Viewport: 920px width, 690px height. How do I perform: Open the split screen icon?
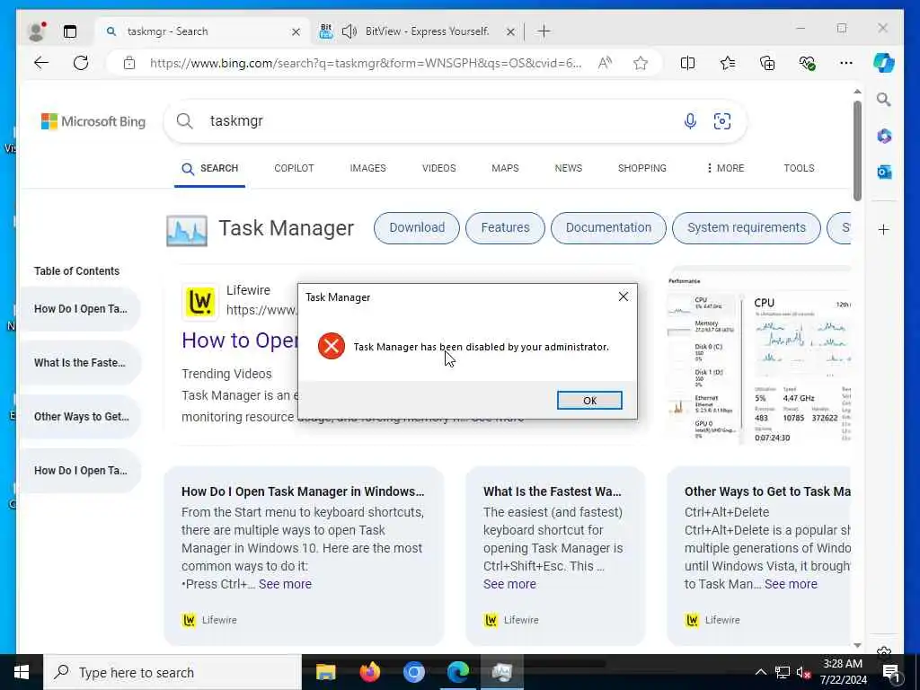(687, 63)
